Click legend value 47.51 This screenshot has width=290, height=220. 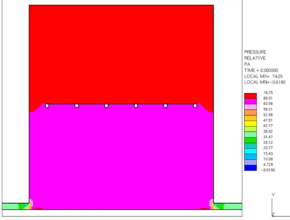click(268, 120)
